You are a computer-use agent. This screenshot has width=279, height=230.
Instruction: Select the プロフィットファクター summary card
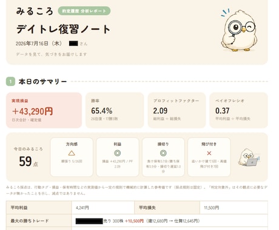[176, 110]
